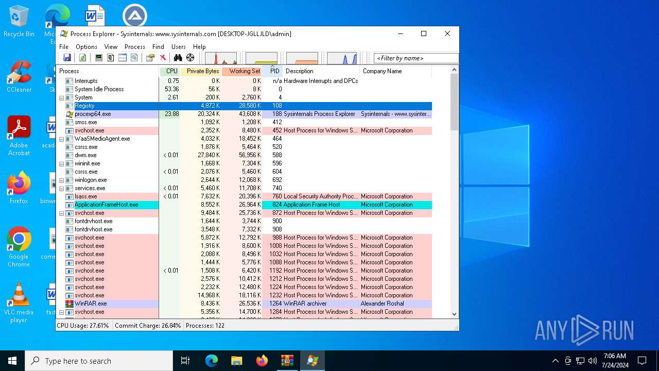This screenshot has height=371, width=659.
Task: Open the Users menu
Action: [179, 46]
